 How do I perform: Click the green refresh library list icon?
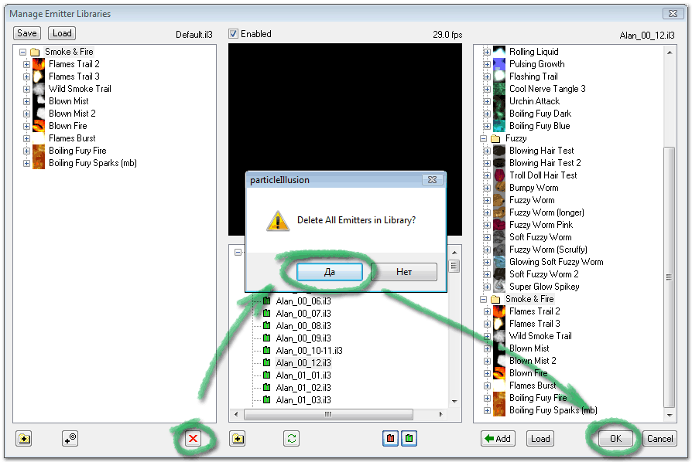[292, 439]
